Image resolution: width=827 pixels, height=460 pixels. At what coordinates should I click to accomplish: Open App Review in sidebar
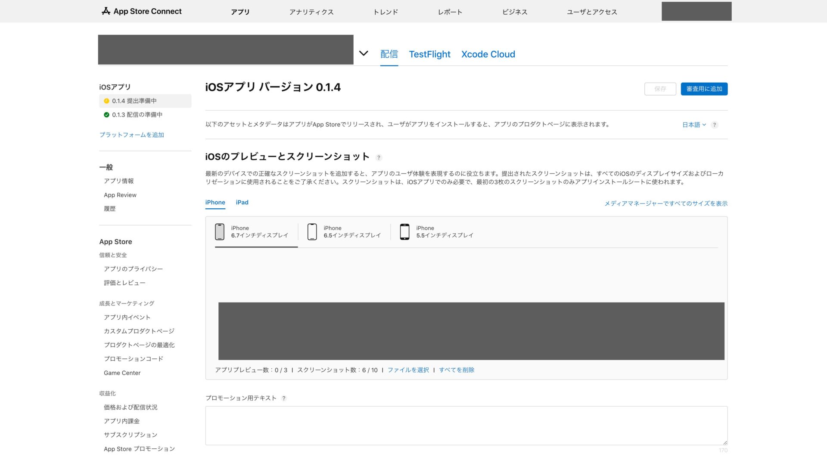120,195
